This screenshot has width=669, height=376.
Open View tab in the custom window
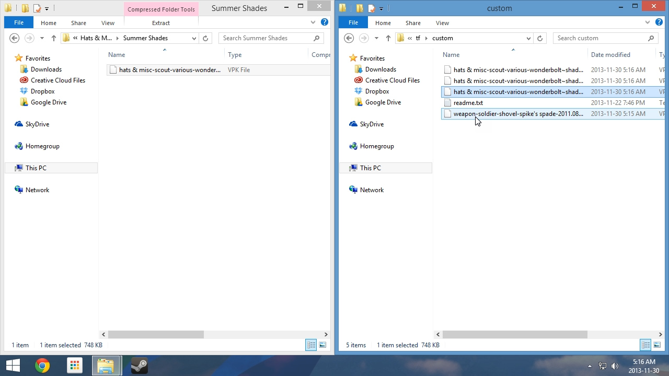[442, 23]
